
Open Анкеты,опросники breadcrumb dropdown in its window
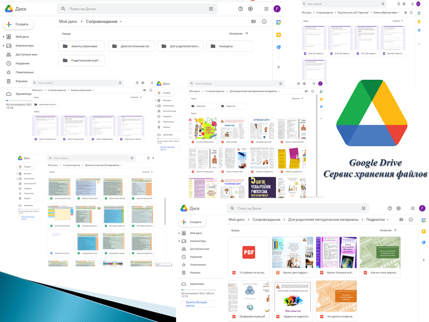[93, 90]
